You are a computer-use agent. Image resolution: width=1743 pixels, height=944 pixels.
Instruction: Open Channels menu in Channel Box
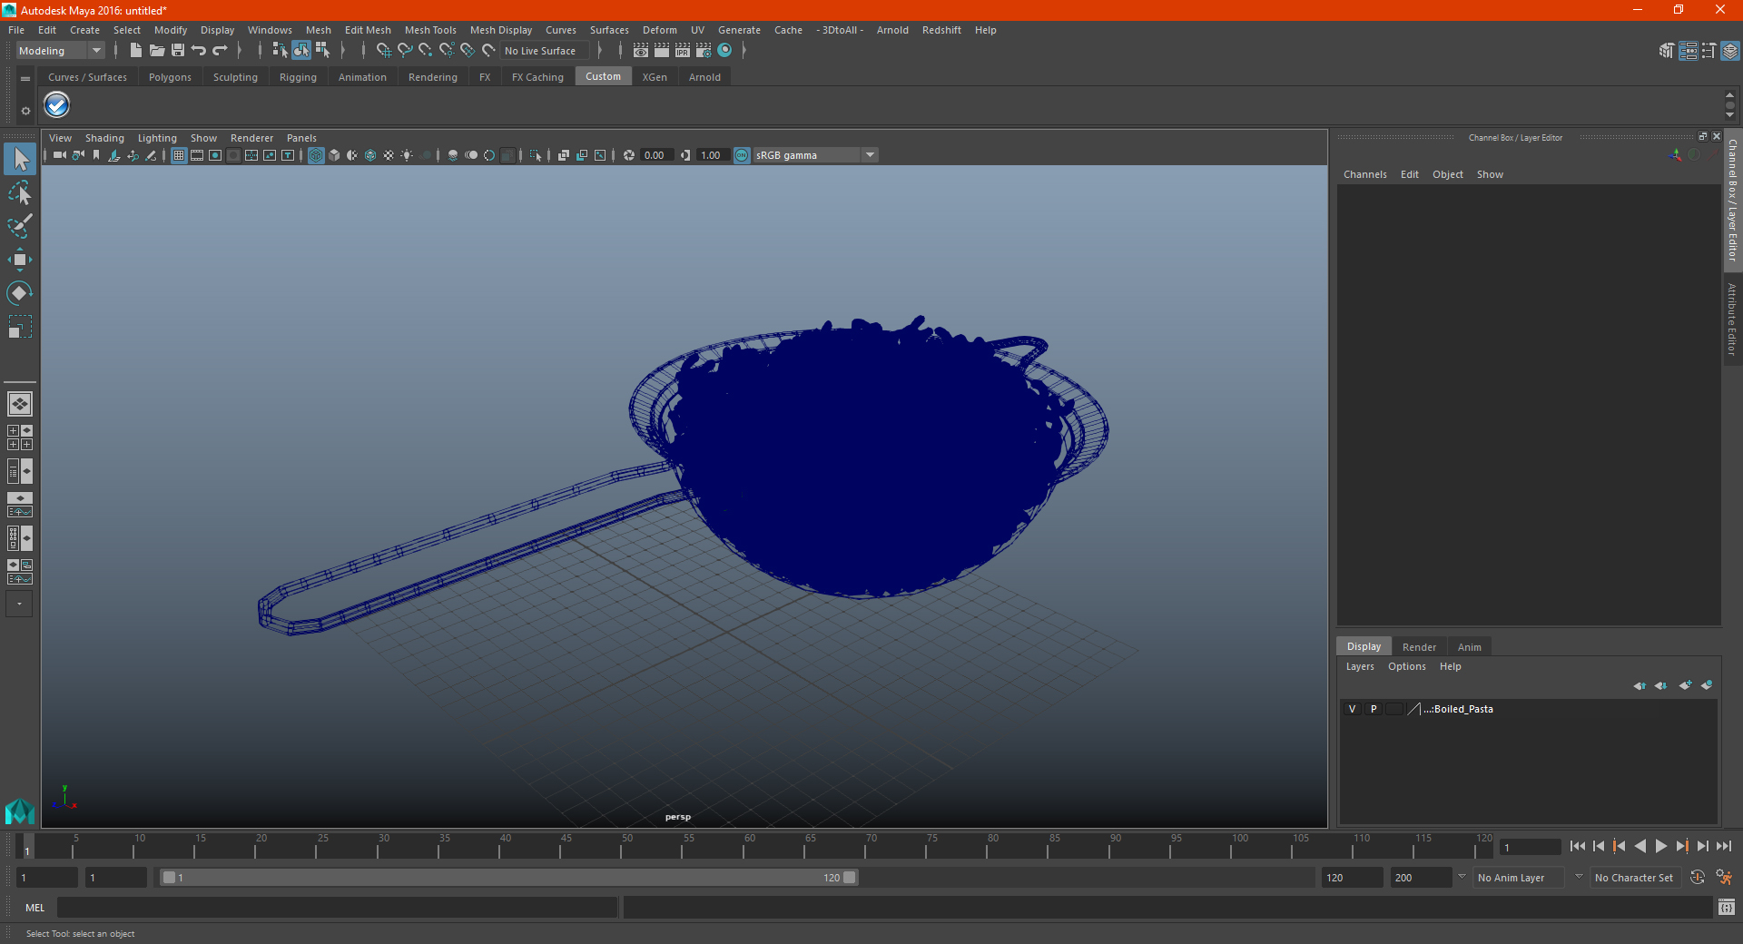click(1364, 174)
